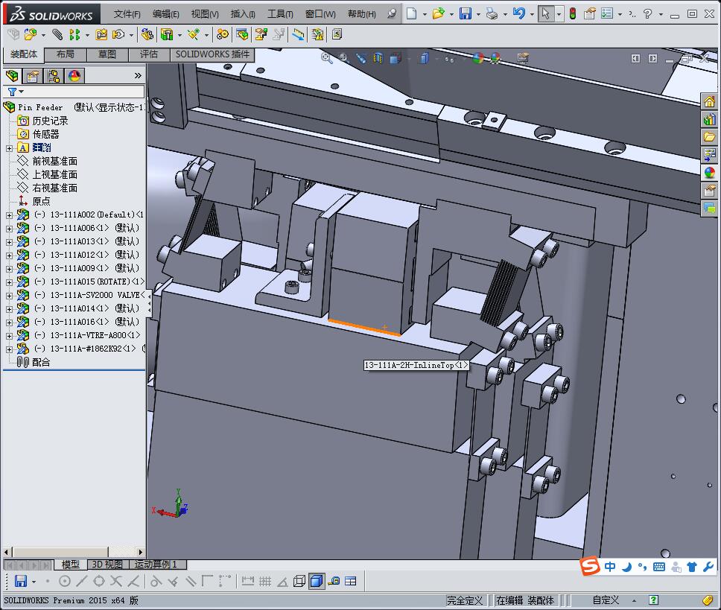Screen dimensions: 721x610
Task: Open the New document dropdown arrow
Action: point(425,14)
